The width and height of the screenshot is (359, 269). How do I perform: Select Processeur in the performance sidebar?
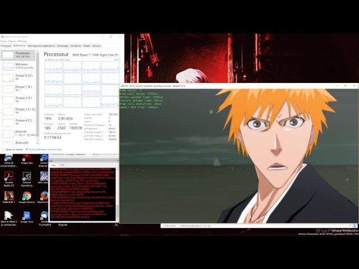(x=18, y=55)
